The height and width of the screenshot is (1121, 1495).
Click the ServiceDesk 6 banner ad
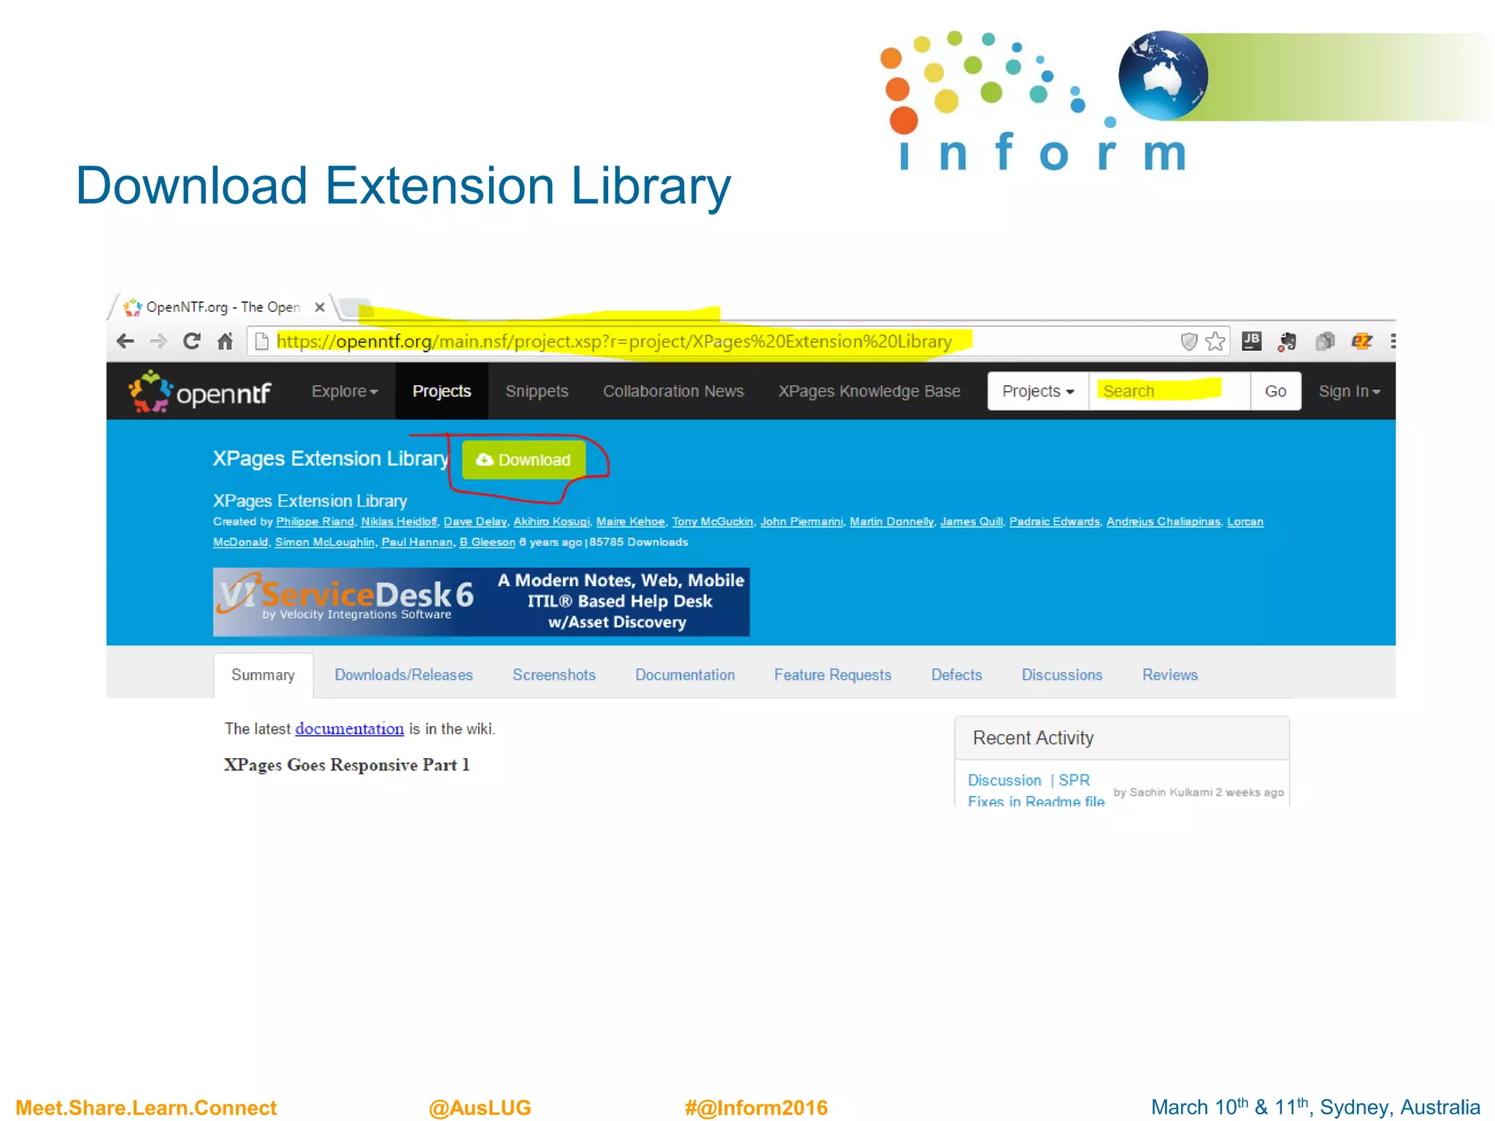(x=481, y=602)
